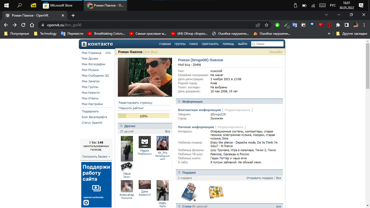370x208 pixels.
Task: Close the Роман Павлов - OpenVK tab
Action: pos(62,15)
